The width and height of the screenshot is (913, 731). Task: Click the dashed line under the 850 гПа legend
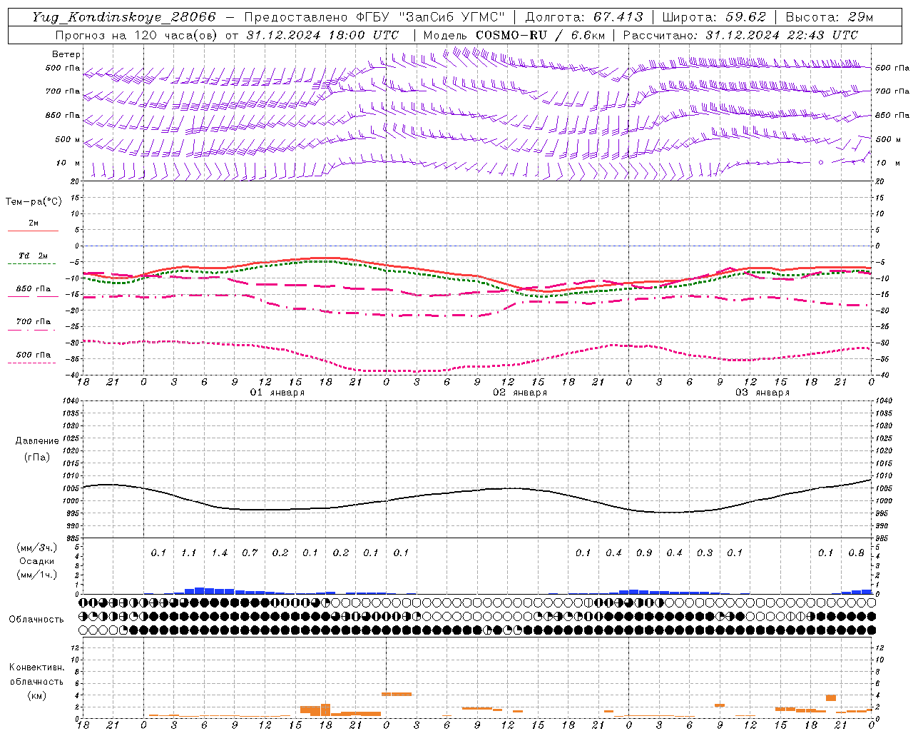33,297
